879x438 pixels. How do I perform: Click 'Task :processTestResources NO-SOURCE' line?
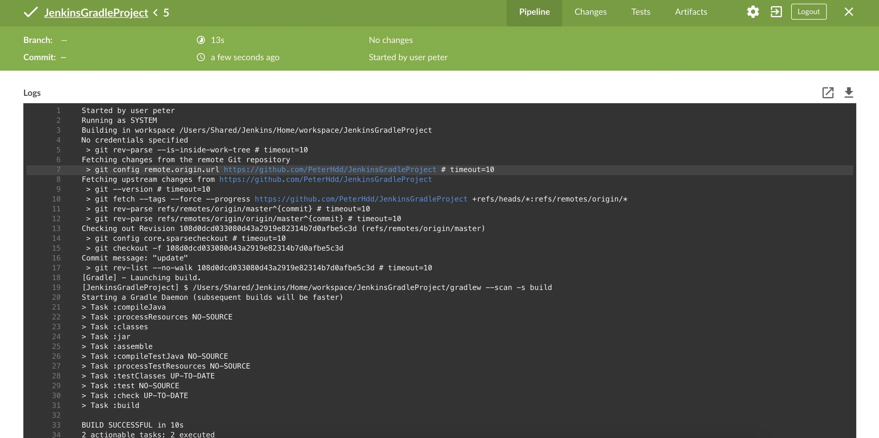coord(166,367)
